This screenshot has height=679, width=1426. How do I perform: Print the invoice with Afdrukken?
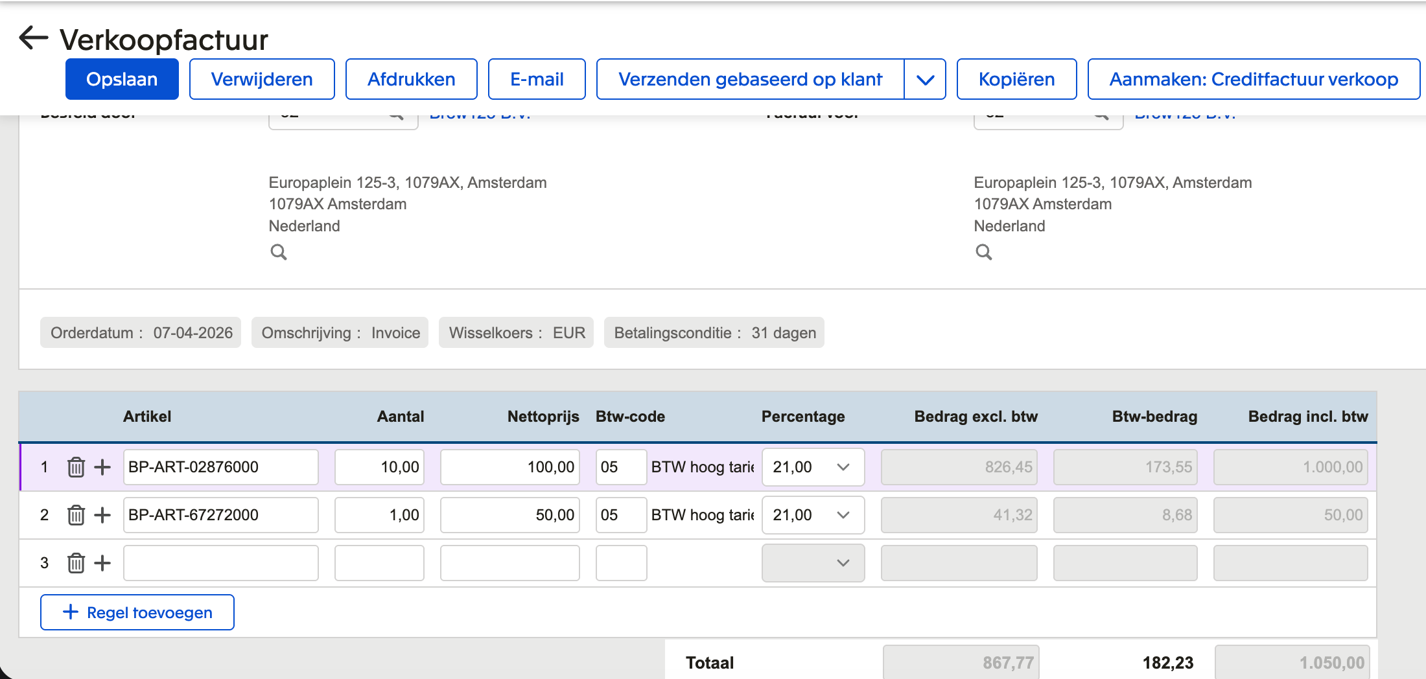click(x=412, y=79)
